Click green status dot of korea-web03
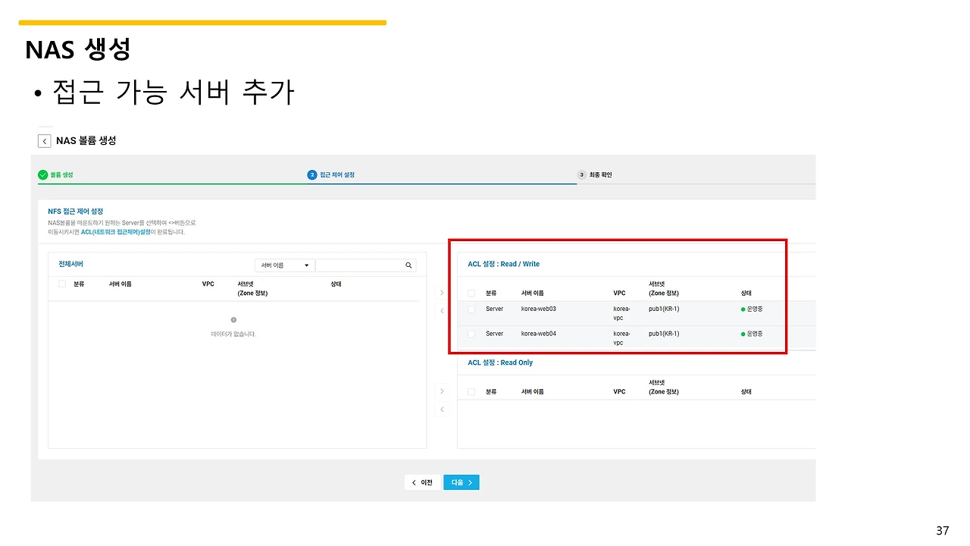The width and height of the screenshot is (970, 546). (743, 309)
